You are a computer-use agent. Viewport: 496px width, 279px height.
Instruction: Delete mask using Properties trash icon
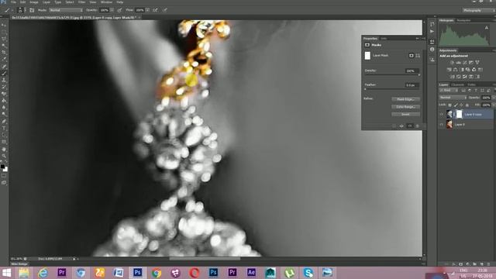[x=418, y=126]
